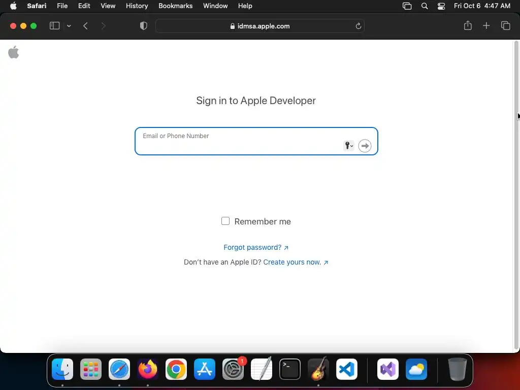This screenshot has width=520, height=390.
Task: Click the idmsa.apple.com address bar
Action: point(259,26)
